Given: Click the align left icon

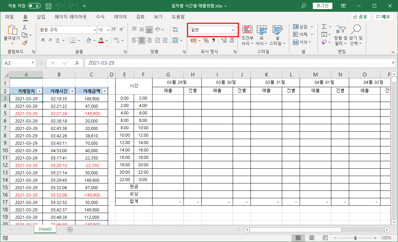Looking at the screenshot, I should click(134, 40).
